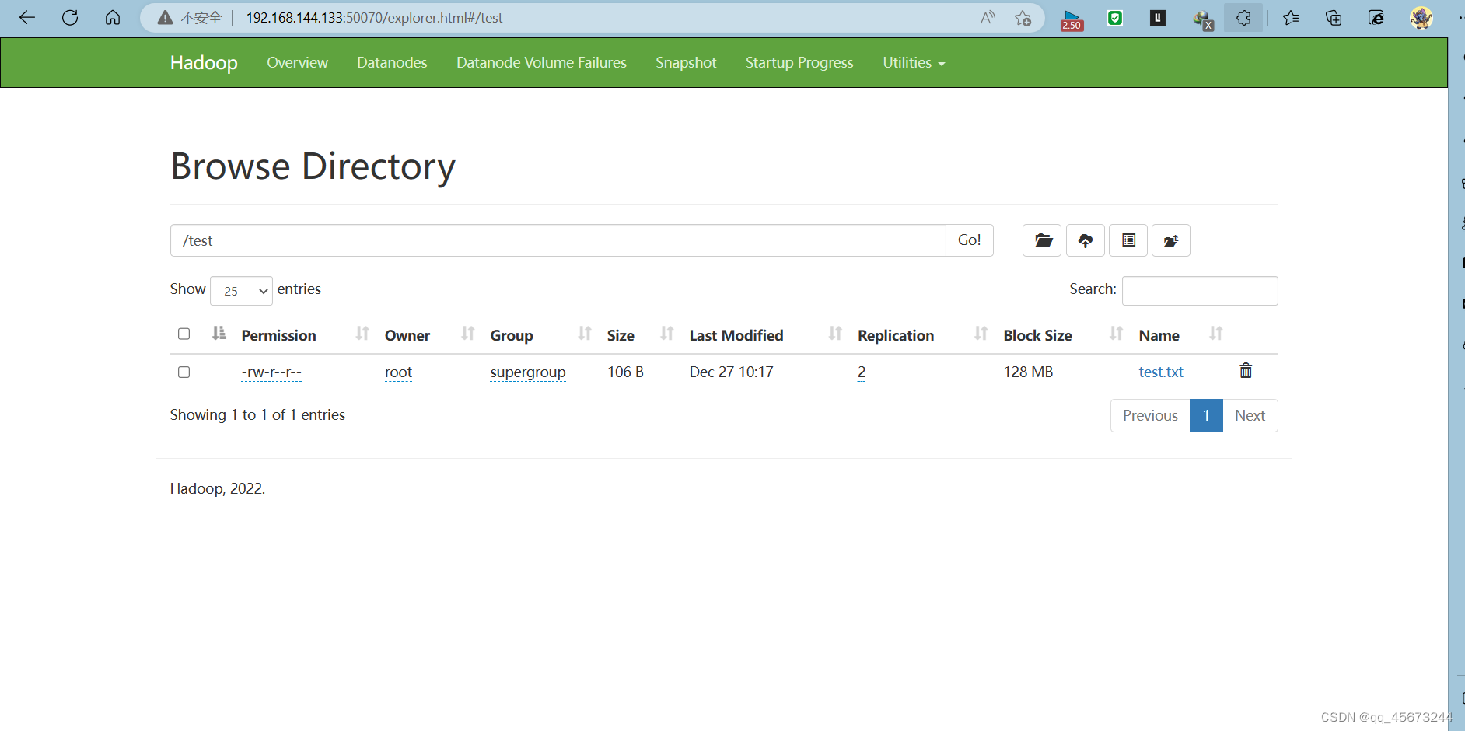Click the parent directory folder-arrow icon

1171,240
